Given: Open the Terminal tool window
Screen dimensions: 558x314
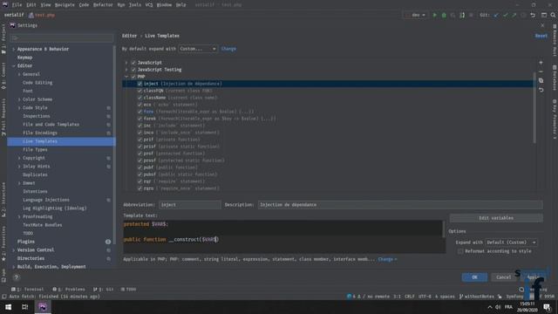Looking at the screenshot, I should 27,290.
